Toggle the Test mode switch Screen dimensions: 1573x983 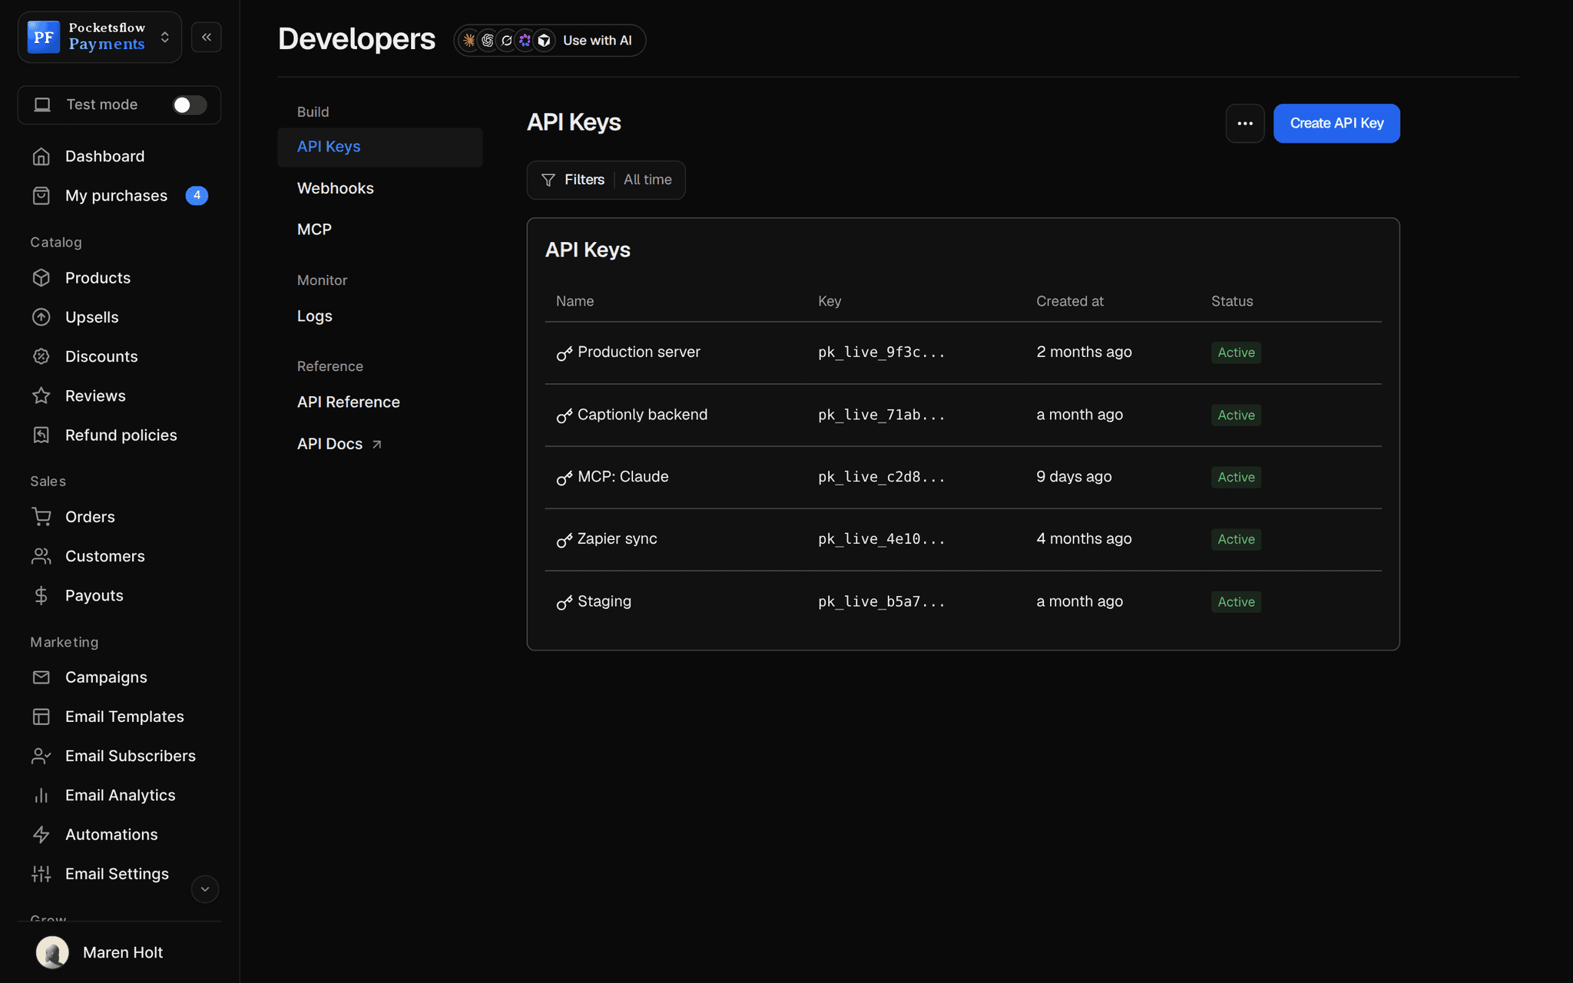coord(189,105)
